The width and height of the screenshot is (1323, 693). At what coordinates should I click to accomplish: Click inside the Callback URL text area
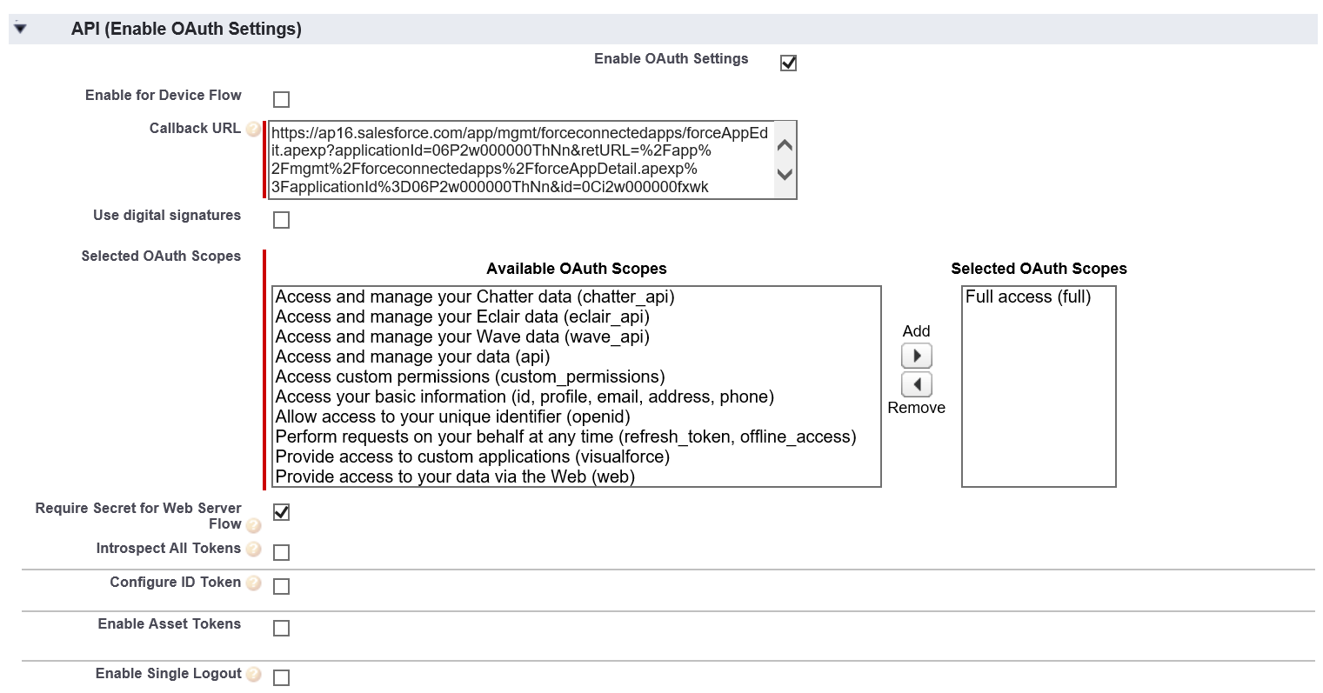pyautogui.click(x=519, y=160)
